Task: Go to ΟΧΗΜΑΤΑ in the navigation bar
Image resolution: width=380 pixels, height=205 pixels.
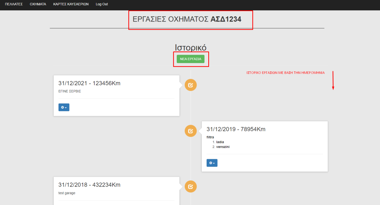Action: coord(38,4)
